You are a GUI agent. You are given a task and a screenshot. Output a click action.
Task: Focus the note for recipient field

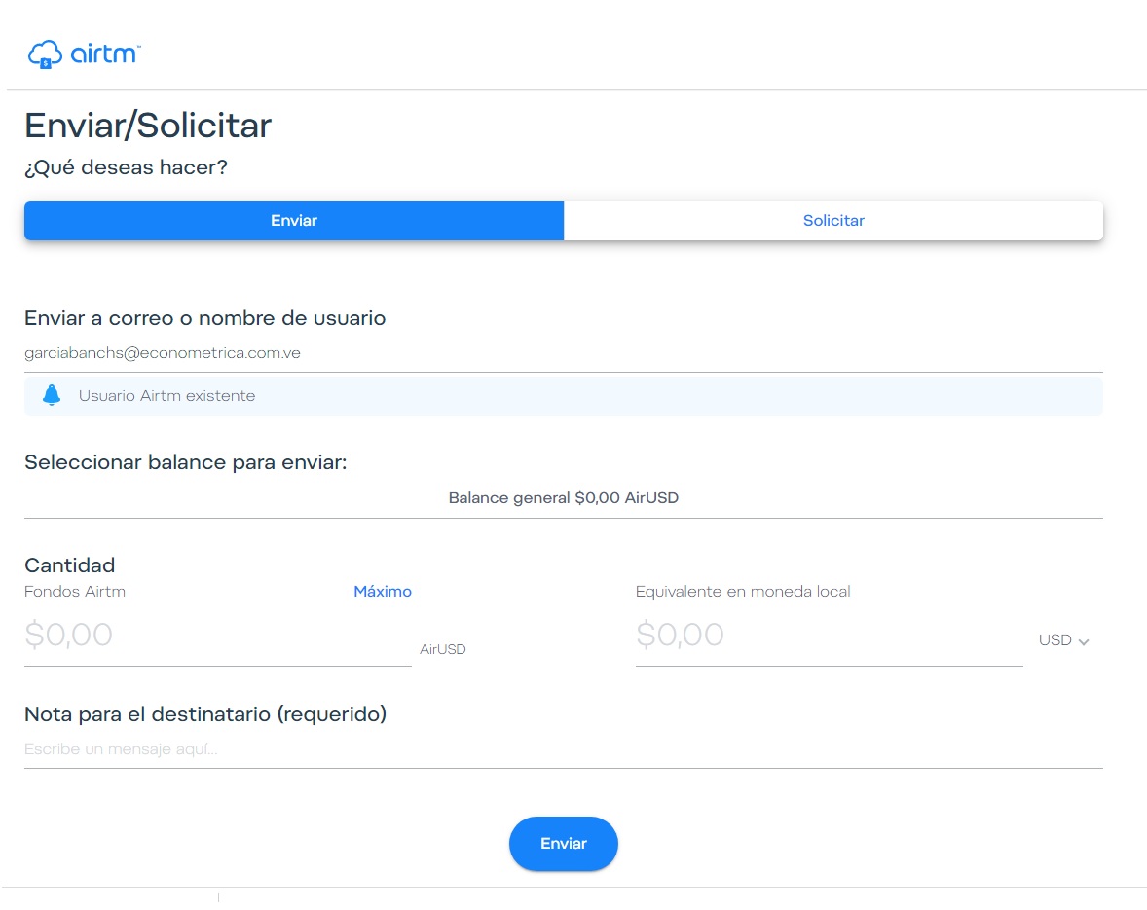pyautogui.click(x=563, y=750)
